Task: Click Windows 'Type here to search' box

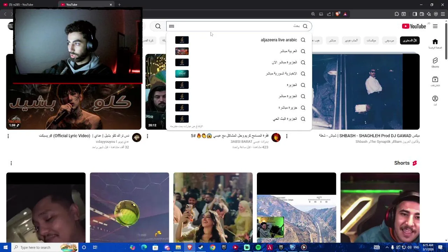Action: click(x=45, y=247)
